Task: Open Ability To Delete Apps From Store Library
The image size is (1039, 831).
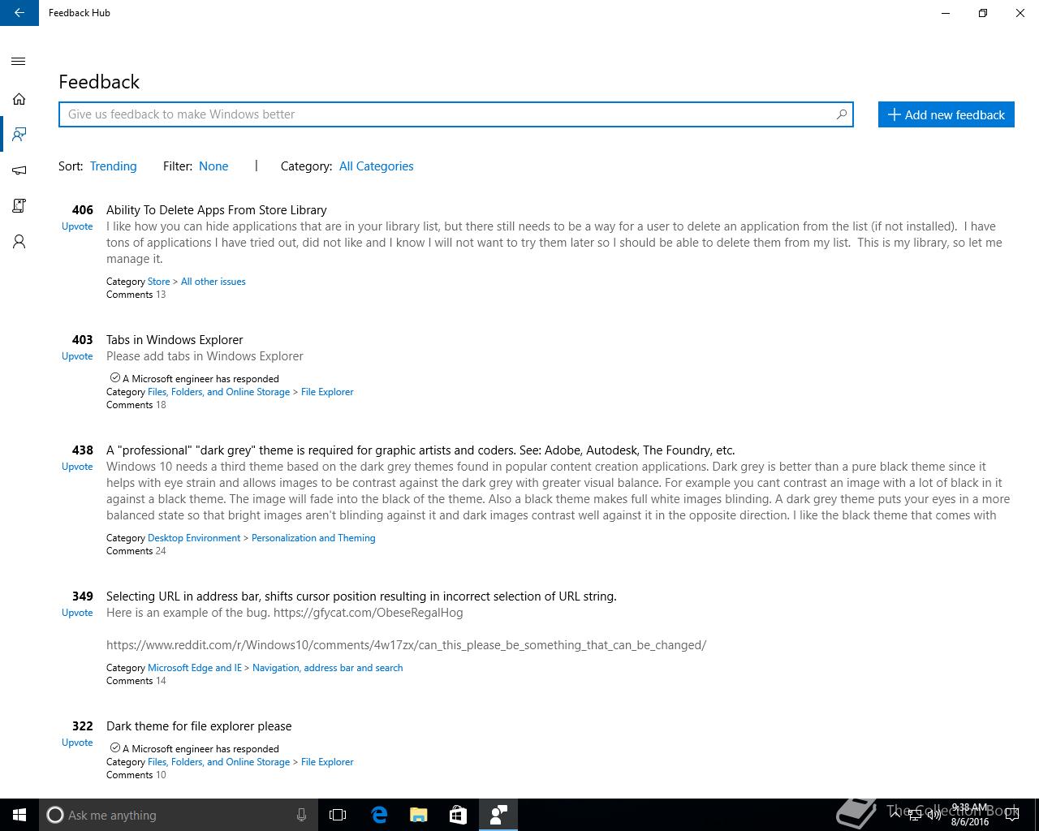Action: pyautogui.click(x=216, y=210)
